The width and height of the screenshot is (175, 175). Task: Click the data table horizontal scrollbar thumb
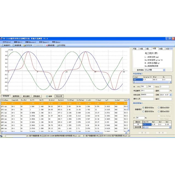[53, 133]
